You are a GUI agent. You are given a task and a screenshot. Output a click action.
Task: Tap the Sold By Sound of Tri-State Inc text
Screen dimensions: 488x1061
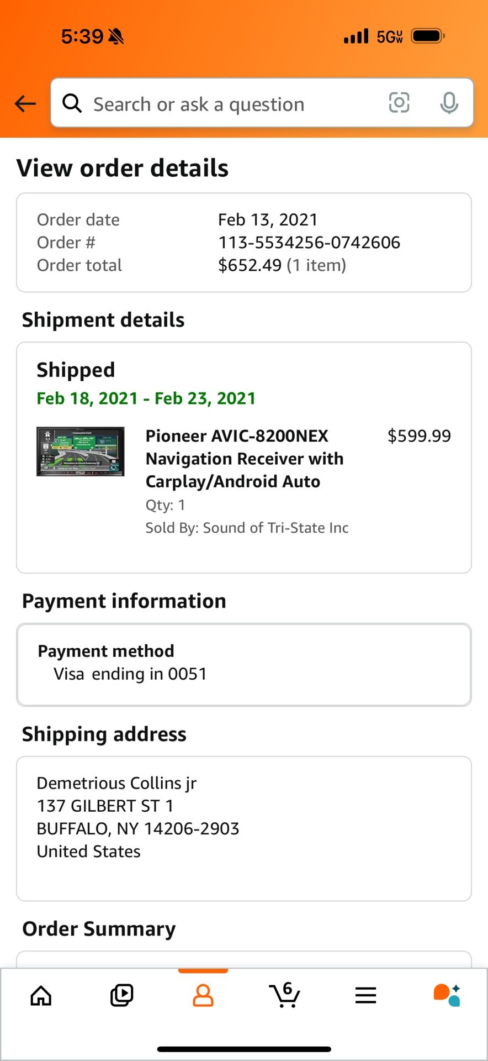point(247,528)
